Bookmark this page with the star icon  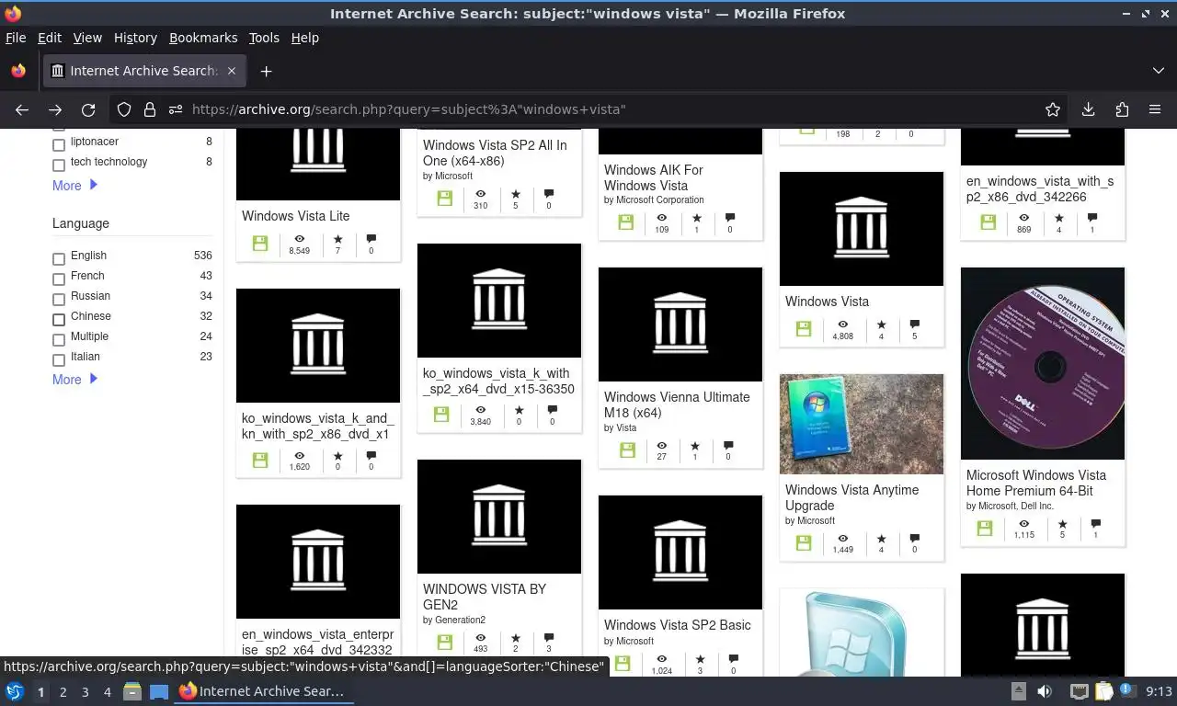coord(1053,109)
